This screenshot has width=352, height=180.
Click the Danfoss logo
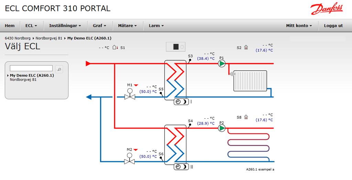click(327, 9)
